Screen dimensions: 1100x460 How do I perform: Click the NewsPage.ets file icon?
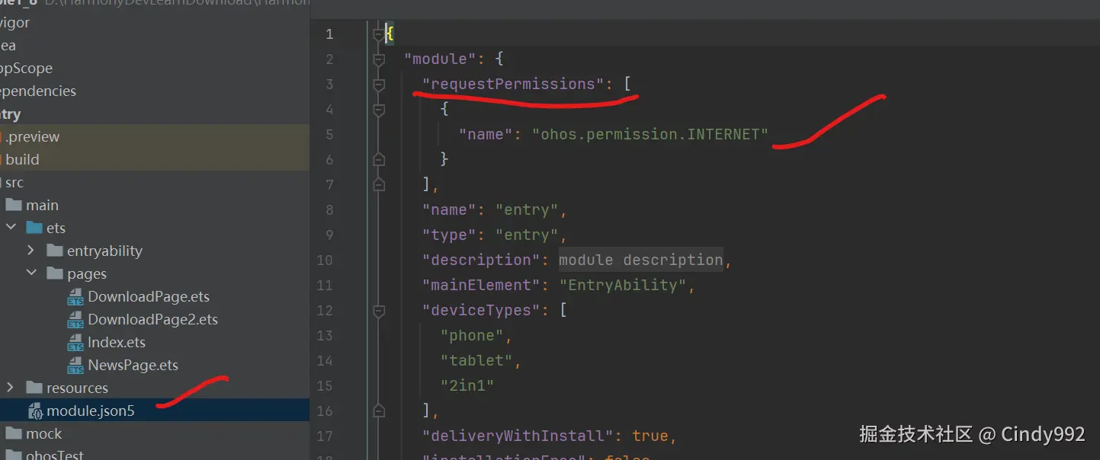coord(75,366)
